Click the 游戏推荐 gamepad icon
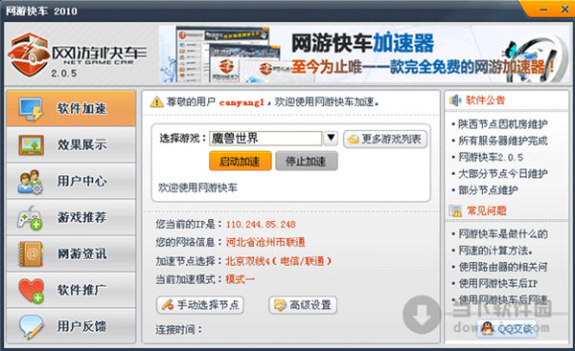 (30, 217)
